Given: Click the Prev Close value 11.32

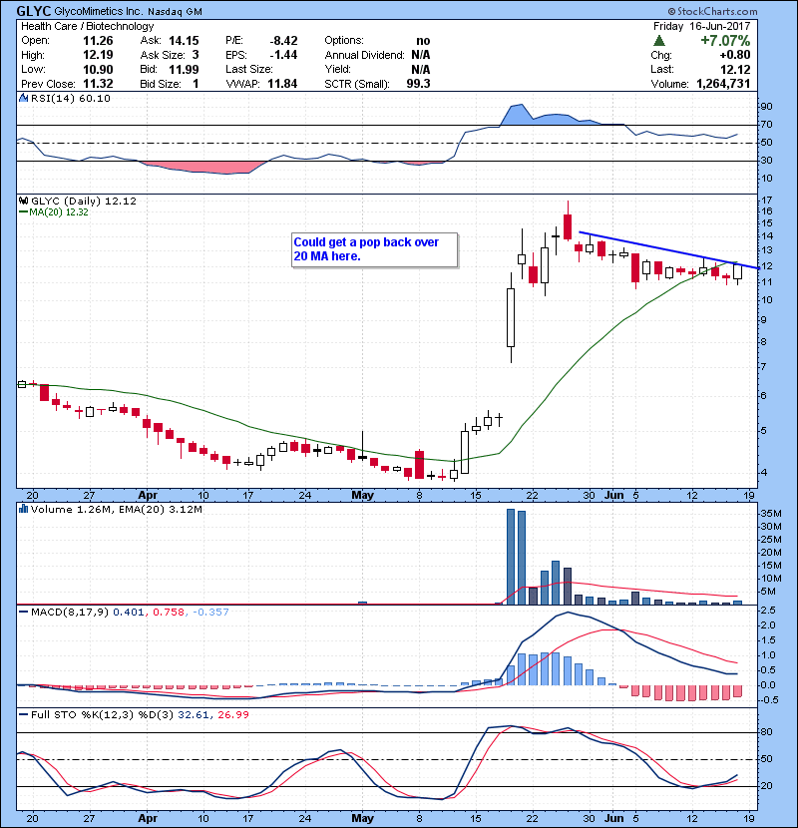Looking at the screenshot, I should coord(98,84).
